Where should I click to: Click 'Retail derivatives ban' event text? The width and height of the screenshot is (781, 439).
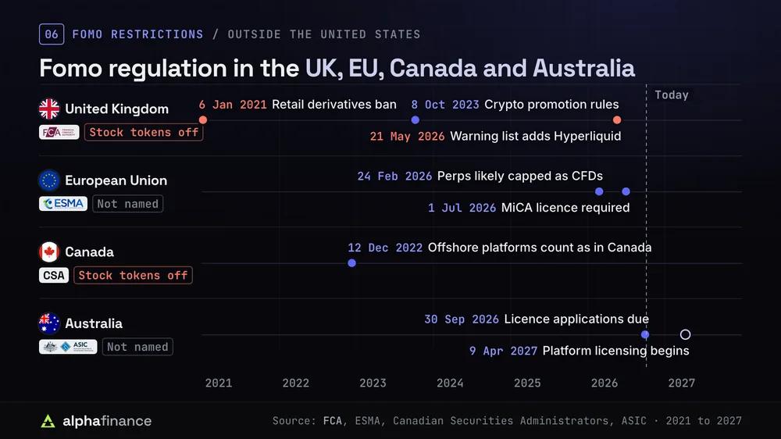point(334,104)
